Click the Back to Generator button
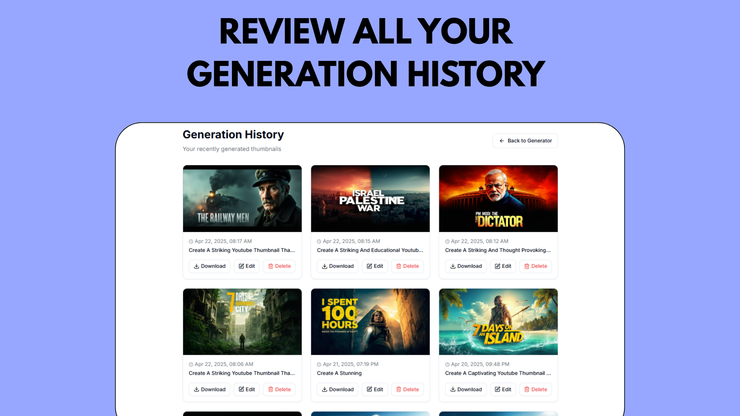Viewport: 740px width, 416px height. pyautogui.click(x=525, y=141)
